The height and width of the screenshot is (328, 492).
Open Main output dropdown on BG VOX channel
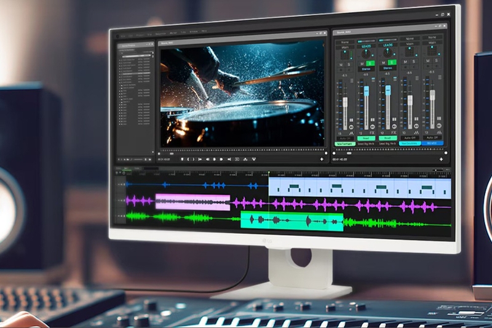click(432, 42)
